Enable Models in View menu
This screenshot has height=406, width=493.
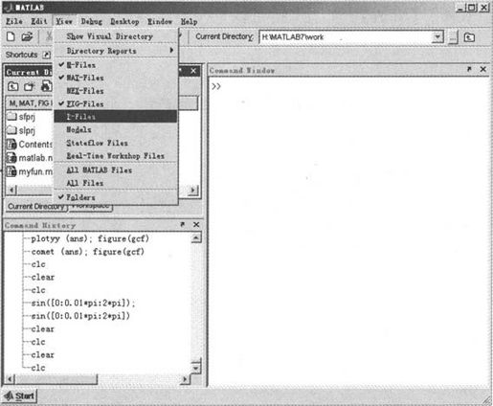(x=116, y=129)
